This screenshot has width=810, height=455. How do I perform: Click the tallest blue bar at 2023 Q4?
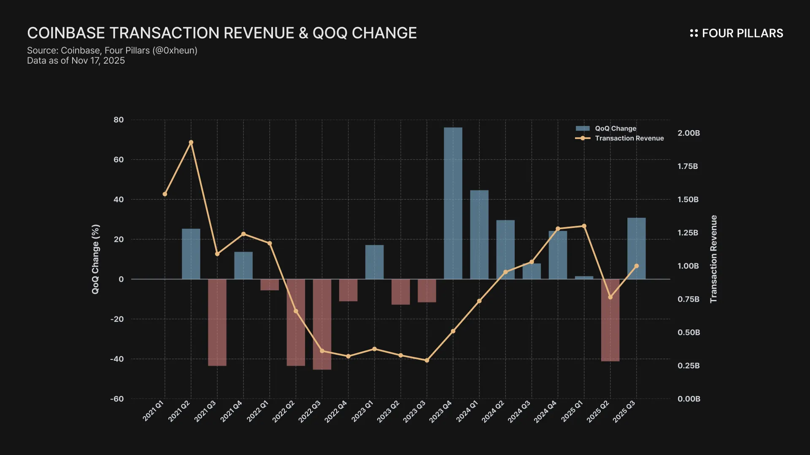click(453, 202)
